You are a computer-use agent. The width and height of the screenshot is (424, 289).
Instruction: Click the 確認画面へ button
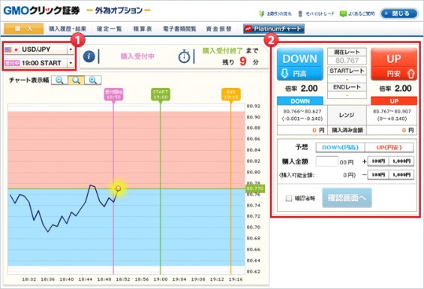(347, 198)
